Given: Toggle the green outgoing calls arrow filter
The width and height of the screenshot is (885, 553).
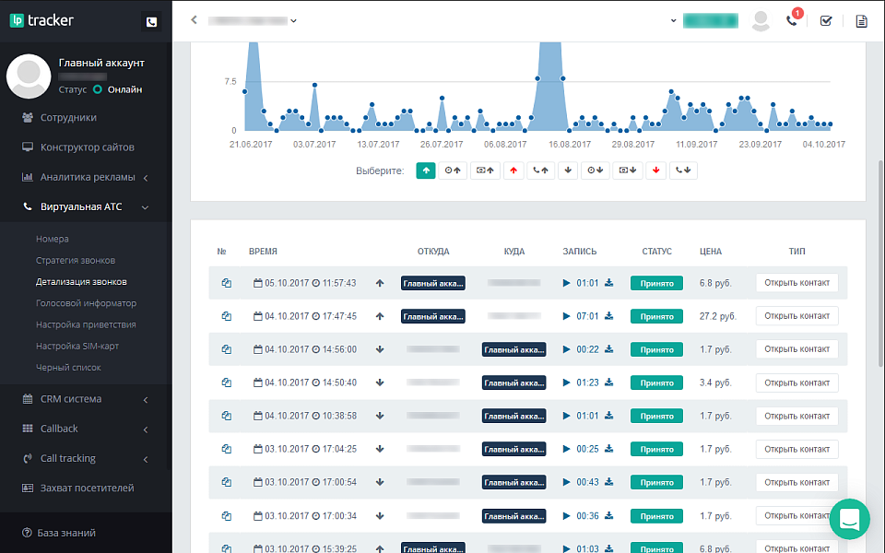Looking at the screenshot, I should (x=426, y=171).
